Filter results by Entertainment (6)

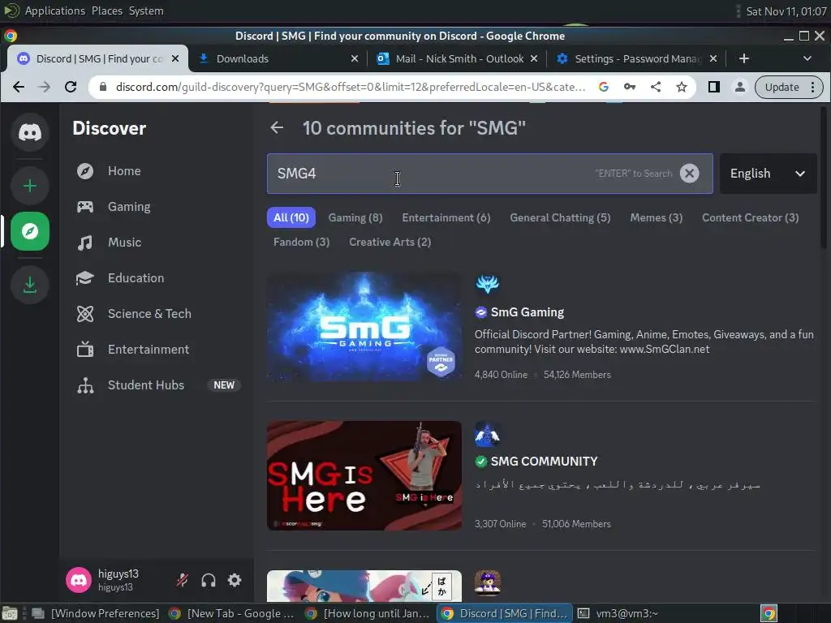[x=446, y=217]
